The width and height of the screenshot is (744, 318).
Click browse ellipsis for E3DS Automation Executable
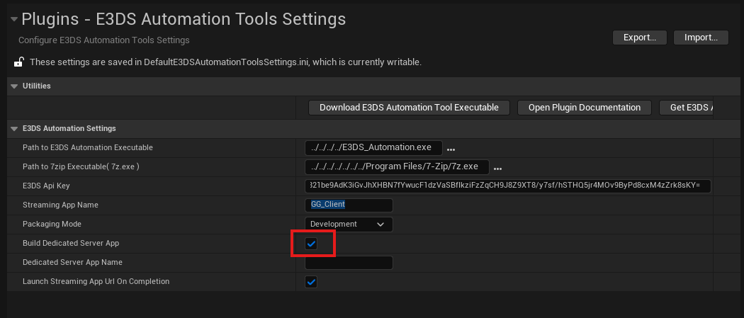(x=451, y=149)
